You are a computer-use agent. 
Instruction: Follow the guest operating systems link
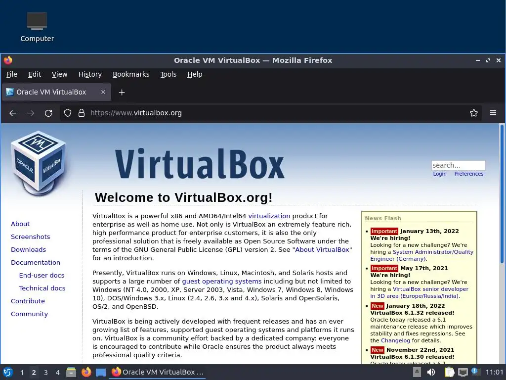(222, 282)
